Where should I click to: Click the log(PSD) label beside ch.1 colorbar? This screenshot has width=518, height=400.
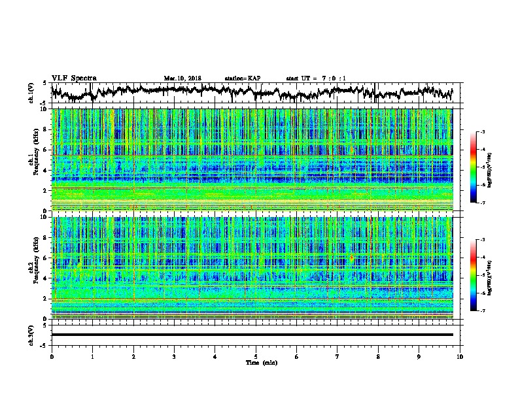click(490, 171)
